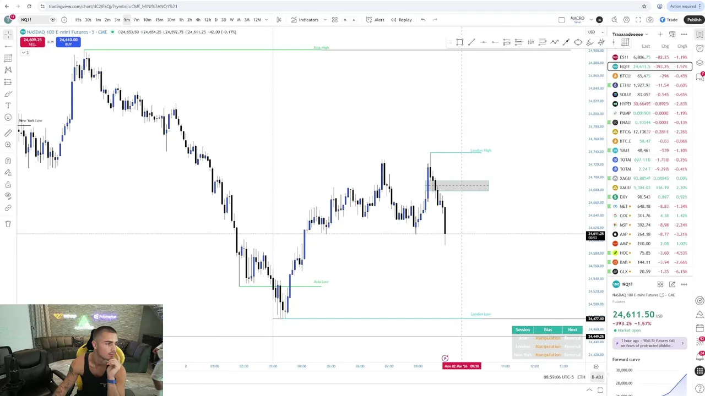Click the undo arrow in top toolbar

[423, 20]
